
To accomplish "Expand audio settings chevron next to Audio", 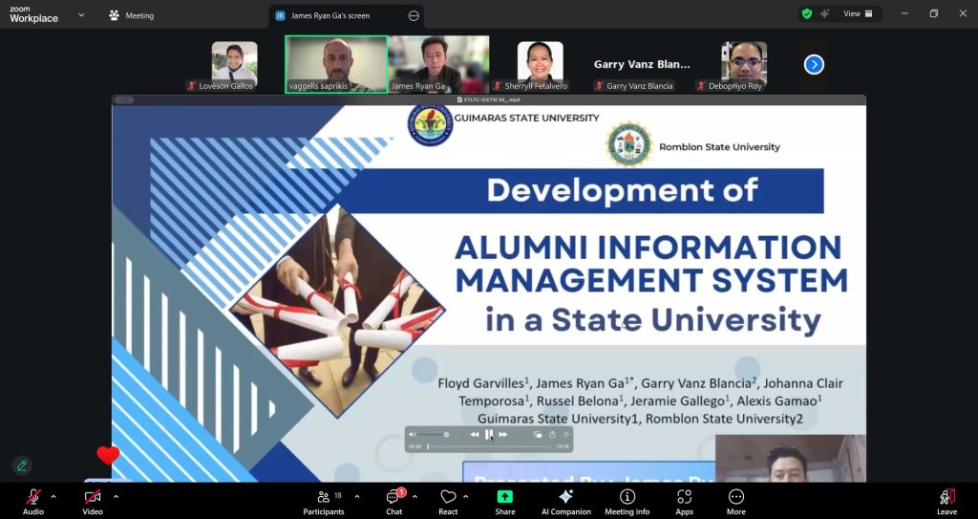I will (x=53, y=496).
